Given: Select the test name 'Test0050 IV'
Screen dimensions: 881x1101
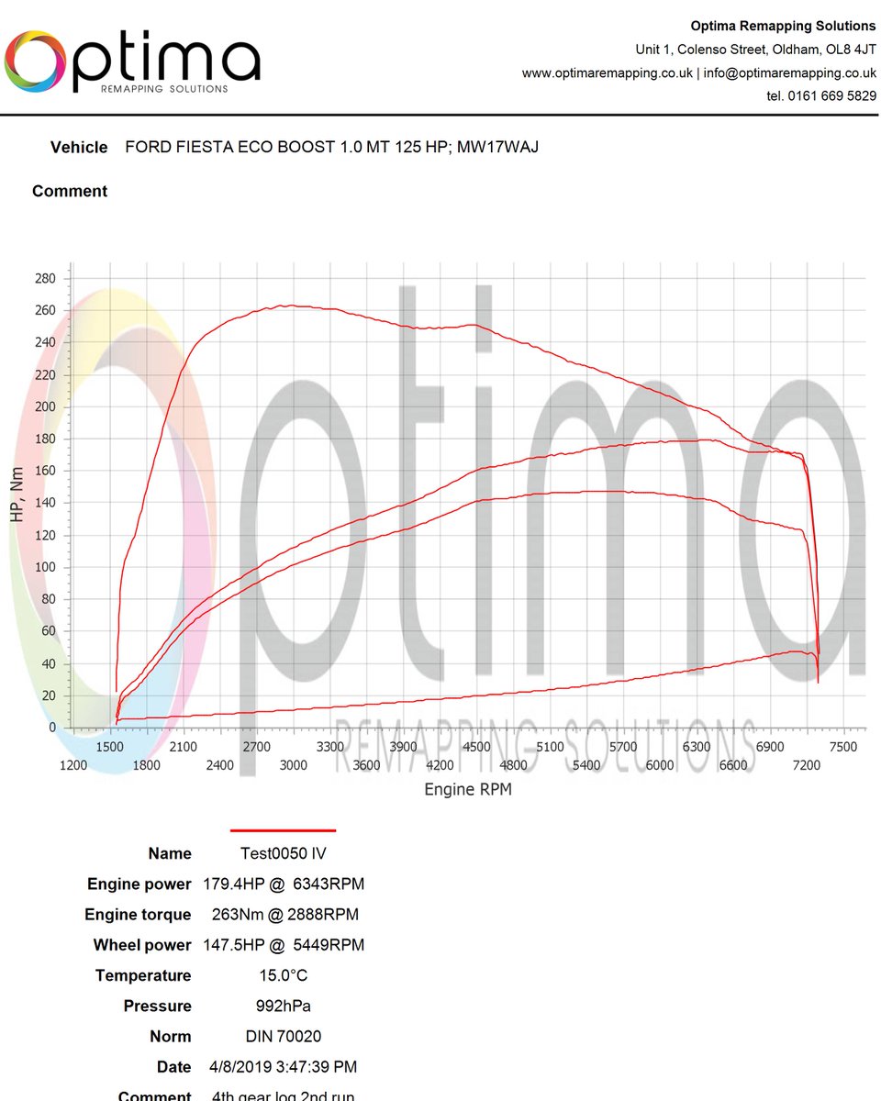Looking at the screenshot, I should click(x=283, y=853).
